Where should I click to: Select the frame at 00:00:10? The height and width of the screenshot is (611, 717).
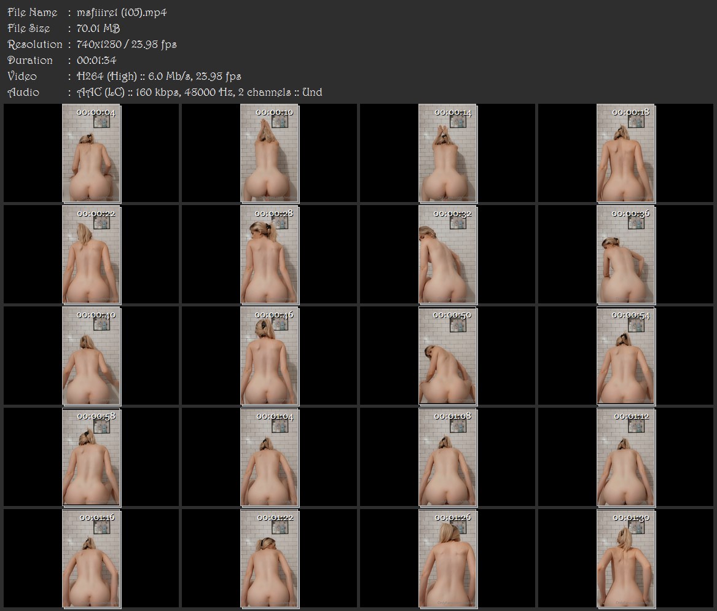coord(270,153)
